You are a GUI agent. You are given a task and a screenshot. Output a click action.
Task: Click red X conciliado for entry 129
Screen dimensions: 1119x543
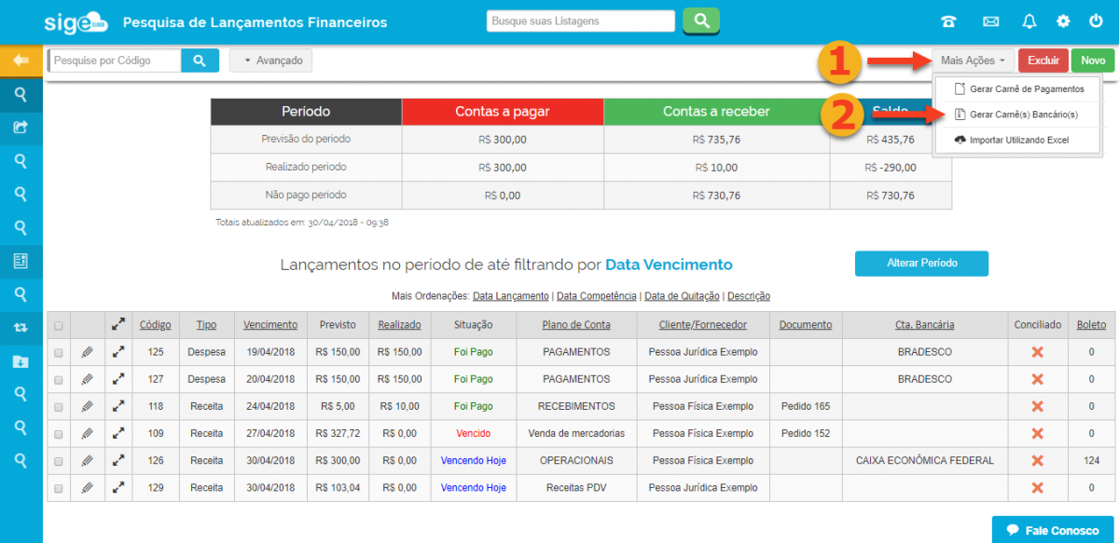tap(1037, 488)
